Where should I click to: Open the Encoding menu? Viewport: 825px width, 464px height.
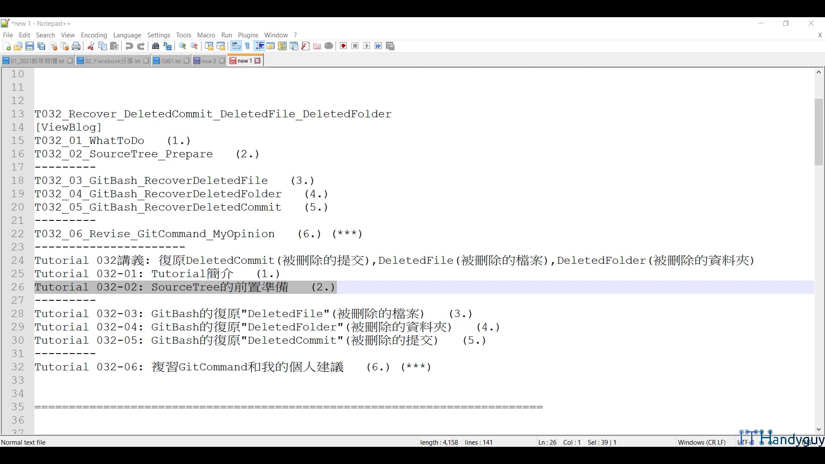94,35
